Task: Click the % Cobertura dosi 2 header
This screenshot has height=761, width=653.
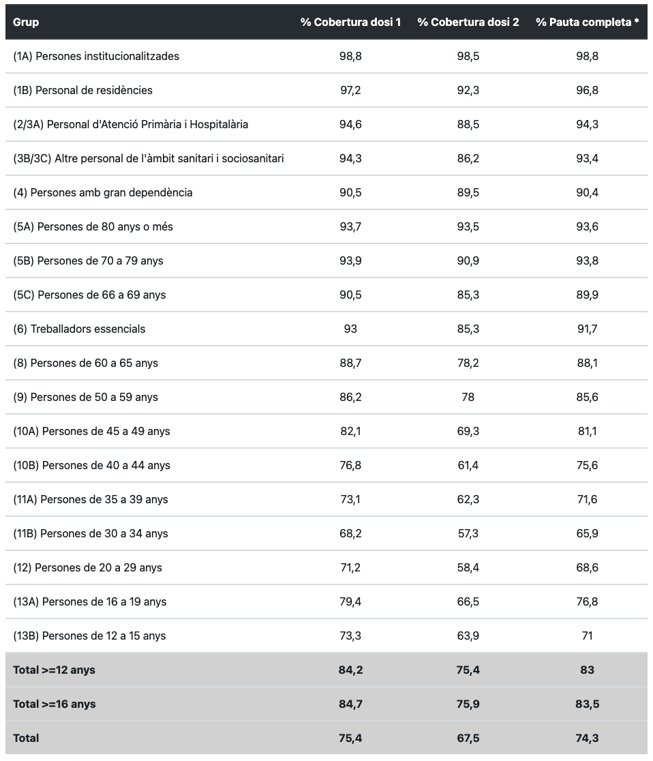Action: pyautogui.click(x=468, y=23)
